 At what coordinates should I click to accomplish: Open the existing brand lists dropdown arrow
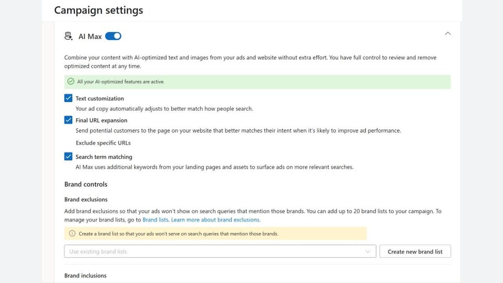[368, 252]
